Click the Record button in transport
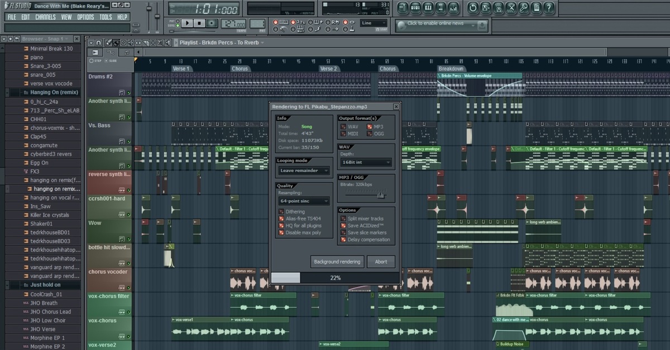This screenshot has width=670, height=350. (212, 23)
